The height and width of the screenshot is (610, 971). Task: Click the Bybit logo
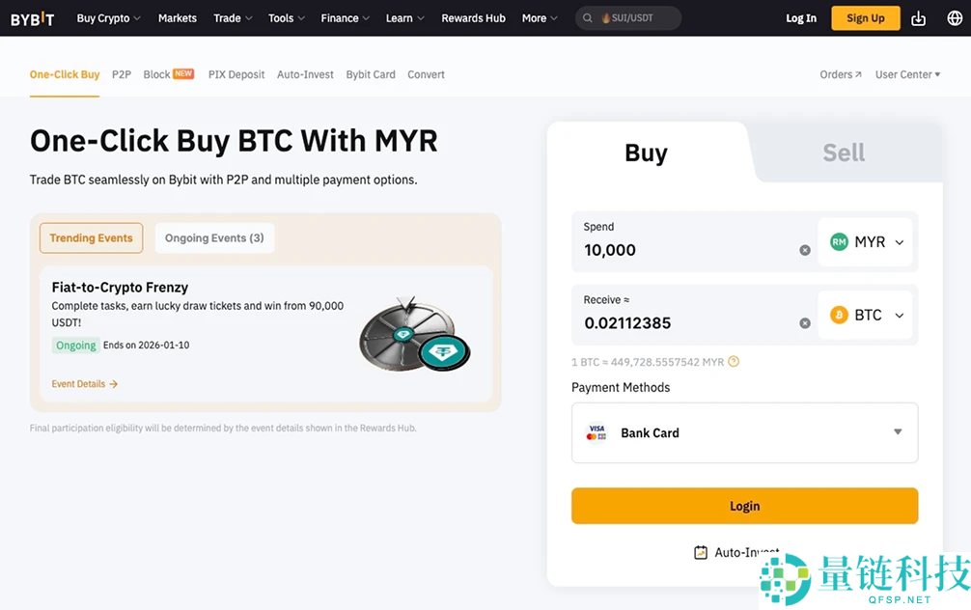32,18
